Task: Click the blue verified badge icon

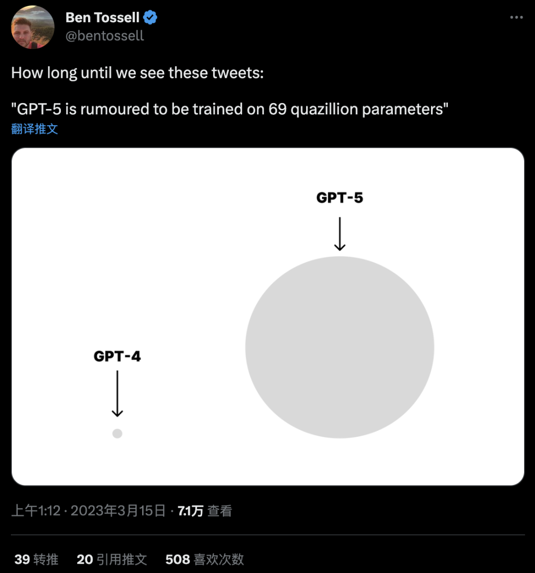Action: pyautogui.click(x=150, y=17)
